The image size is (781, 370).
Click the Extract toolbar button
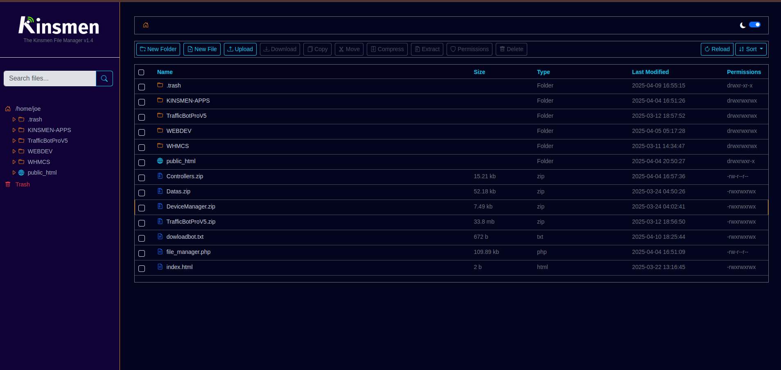coord(427,49)
